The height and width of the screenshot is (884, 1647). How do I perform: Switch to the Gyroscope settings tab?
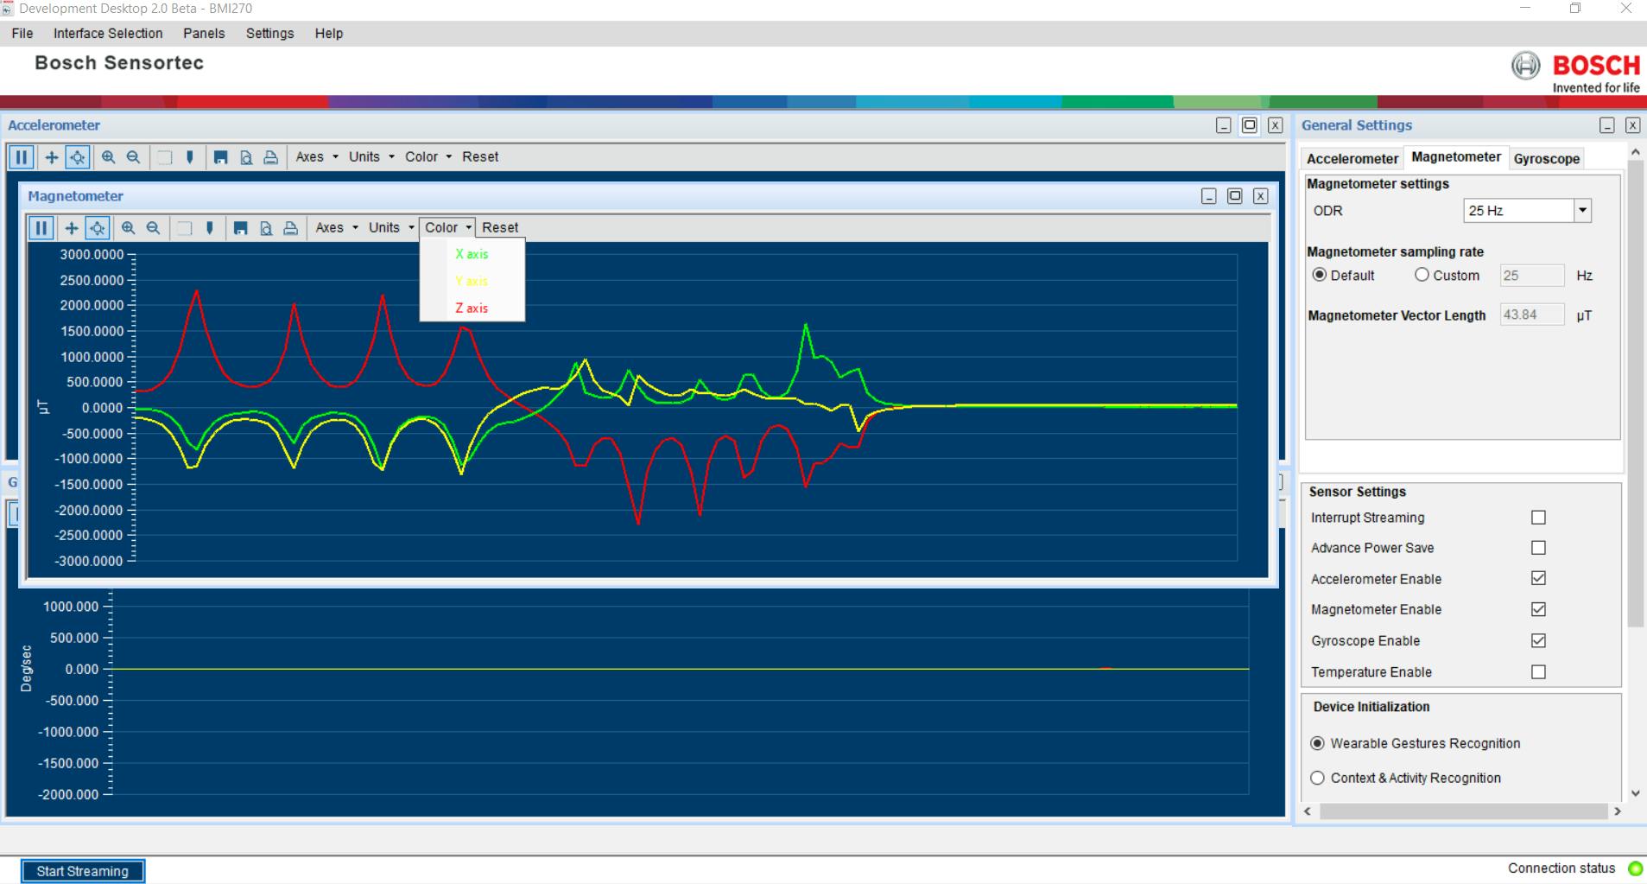(1546, 158)
